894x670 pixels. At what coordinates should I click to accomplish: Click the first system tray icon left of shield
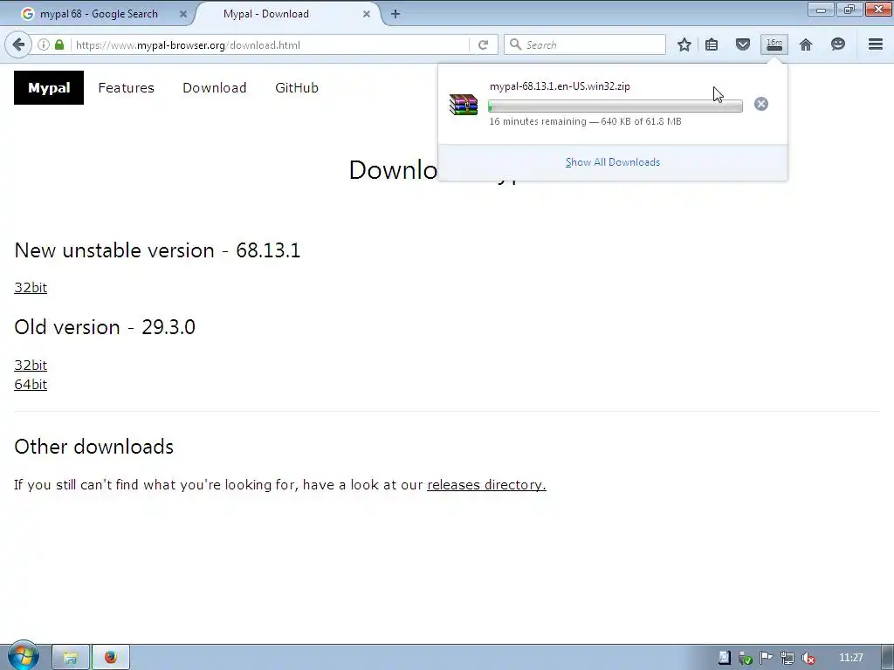pyautogui.click(x=724, y=658)
